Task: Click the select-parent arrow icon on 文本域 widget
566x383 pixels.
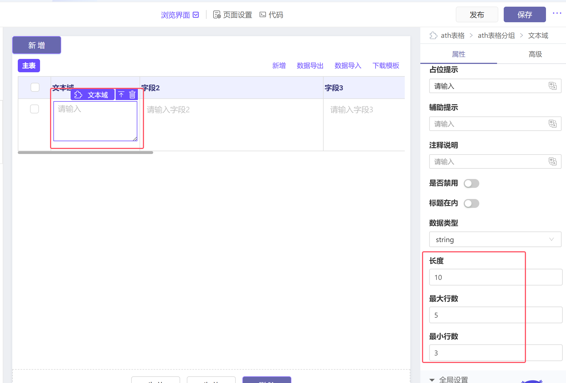Action: [x=121, y=95]
